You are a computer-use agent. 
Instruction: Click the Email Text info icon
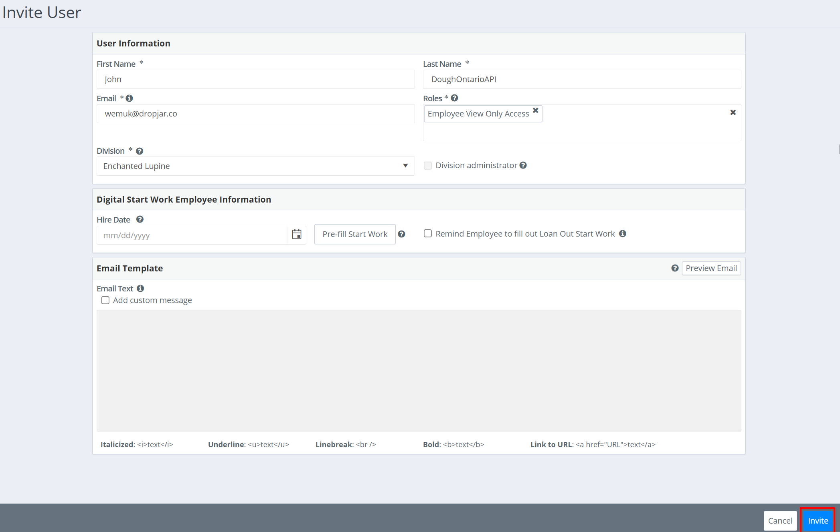click(140, 288)
